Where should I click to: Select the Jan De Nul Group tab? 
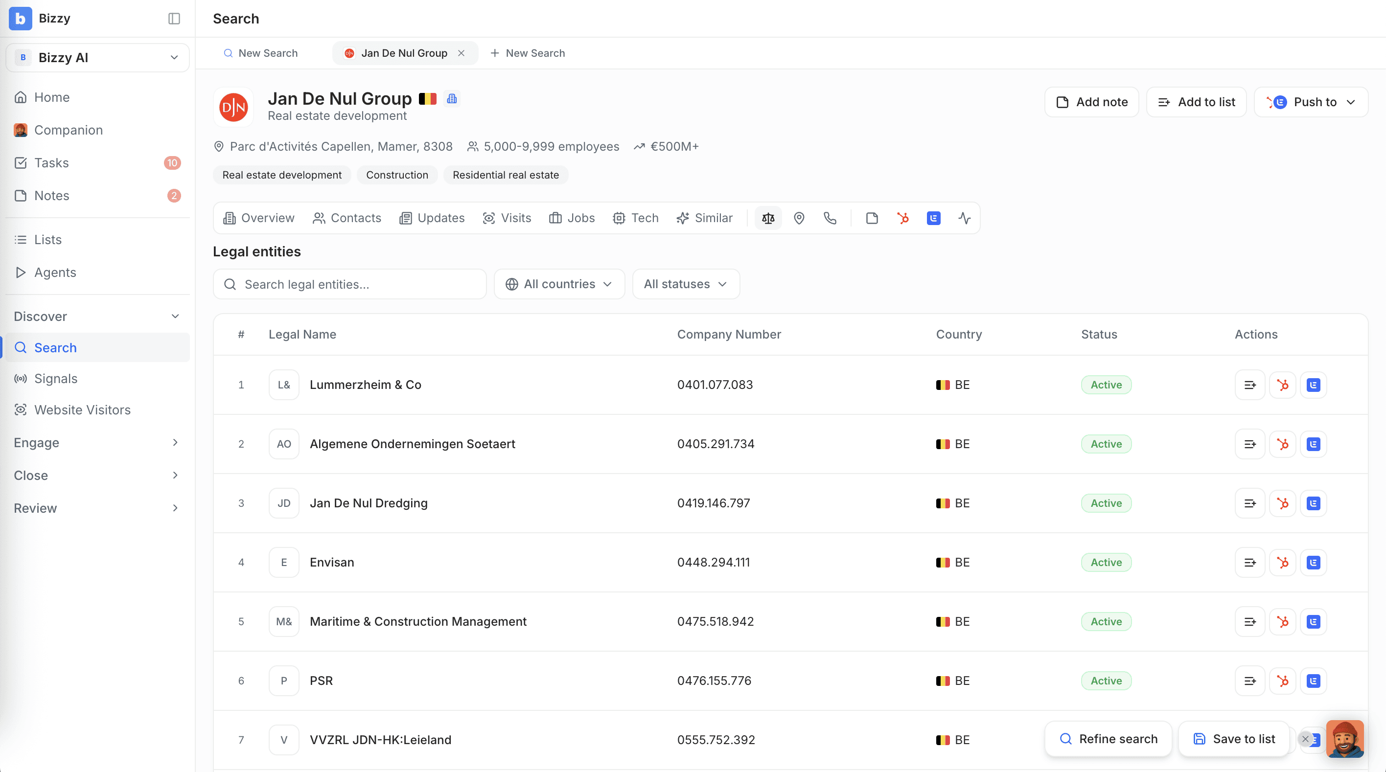[x=404, y=53]
